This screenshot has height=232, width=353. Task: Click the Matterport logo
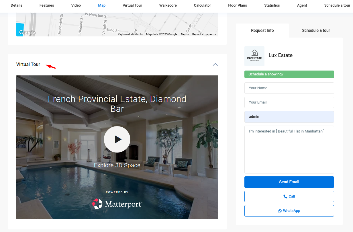pyautogui.click(x=117, y=204)
